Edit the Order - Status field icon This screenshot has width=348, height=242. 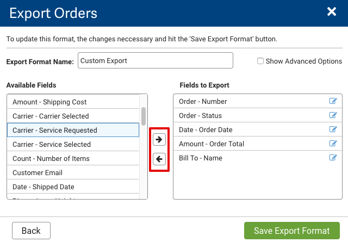pos(333,115)
